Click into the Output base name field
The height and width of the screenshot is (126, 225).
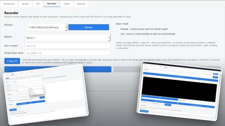pos(68,53)
